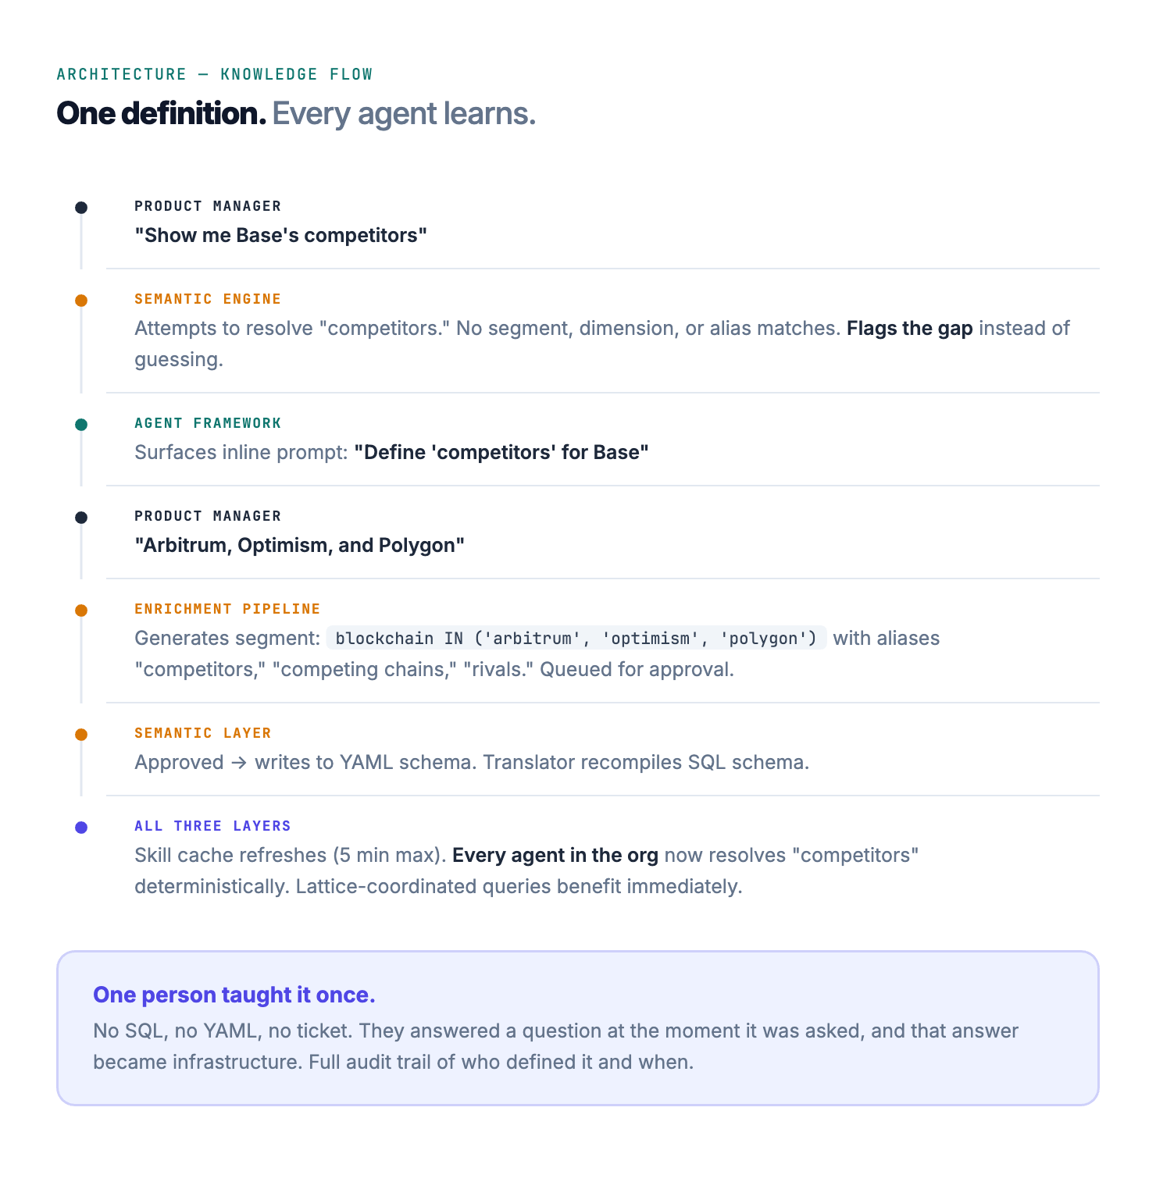Click the AGENT FRAMEWORK step label
1156x1182 pixels.
point(208,423)
